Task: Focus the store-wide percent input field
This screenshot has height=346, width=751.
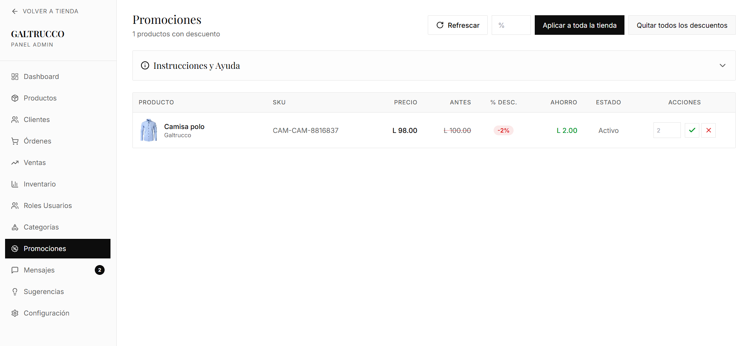Action: [511, 25]
